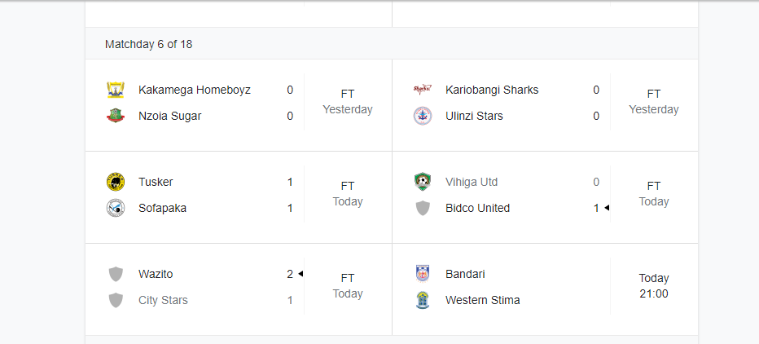Click the Western Stima team crest
The height and width of the screenshot is (344, 759).
coord(423,301)
